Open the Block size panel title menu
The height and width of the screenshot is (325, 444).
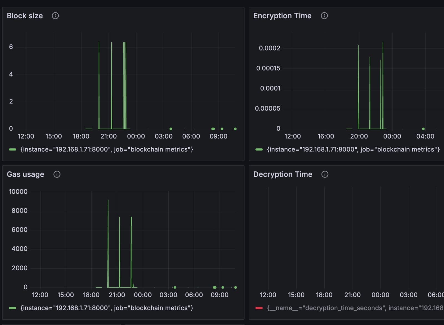click(25, 16)
